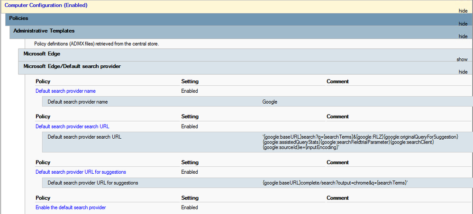473x214 pixels.
Task: Click Enabled setting beside Default search provider name
Action: (189, 91)
